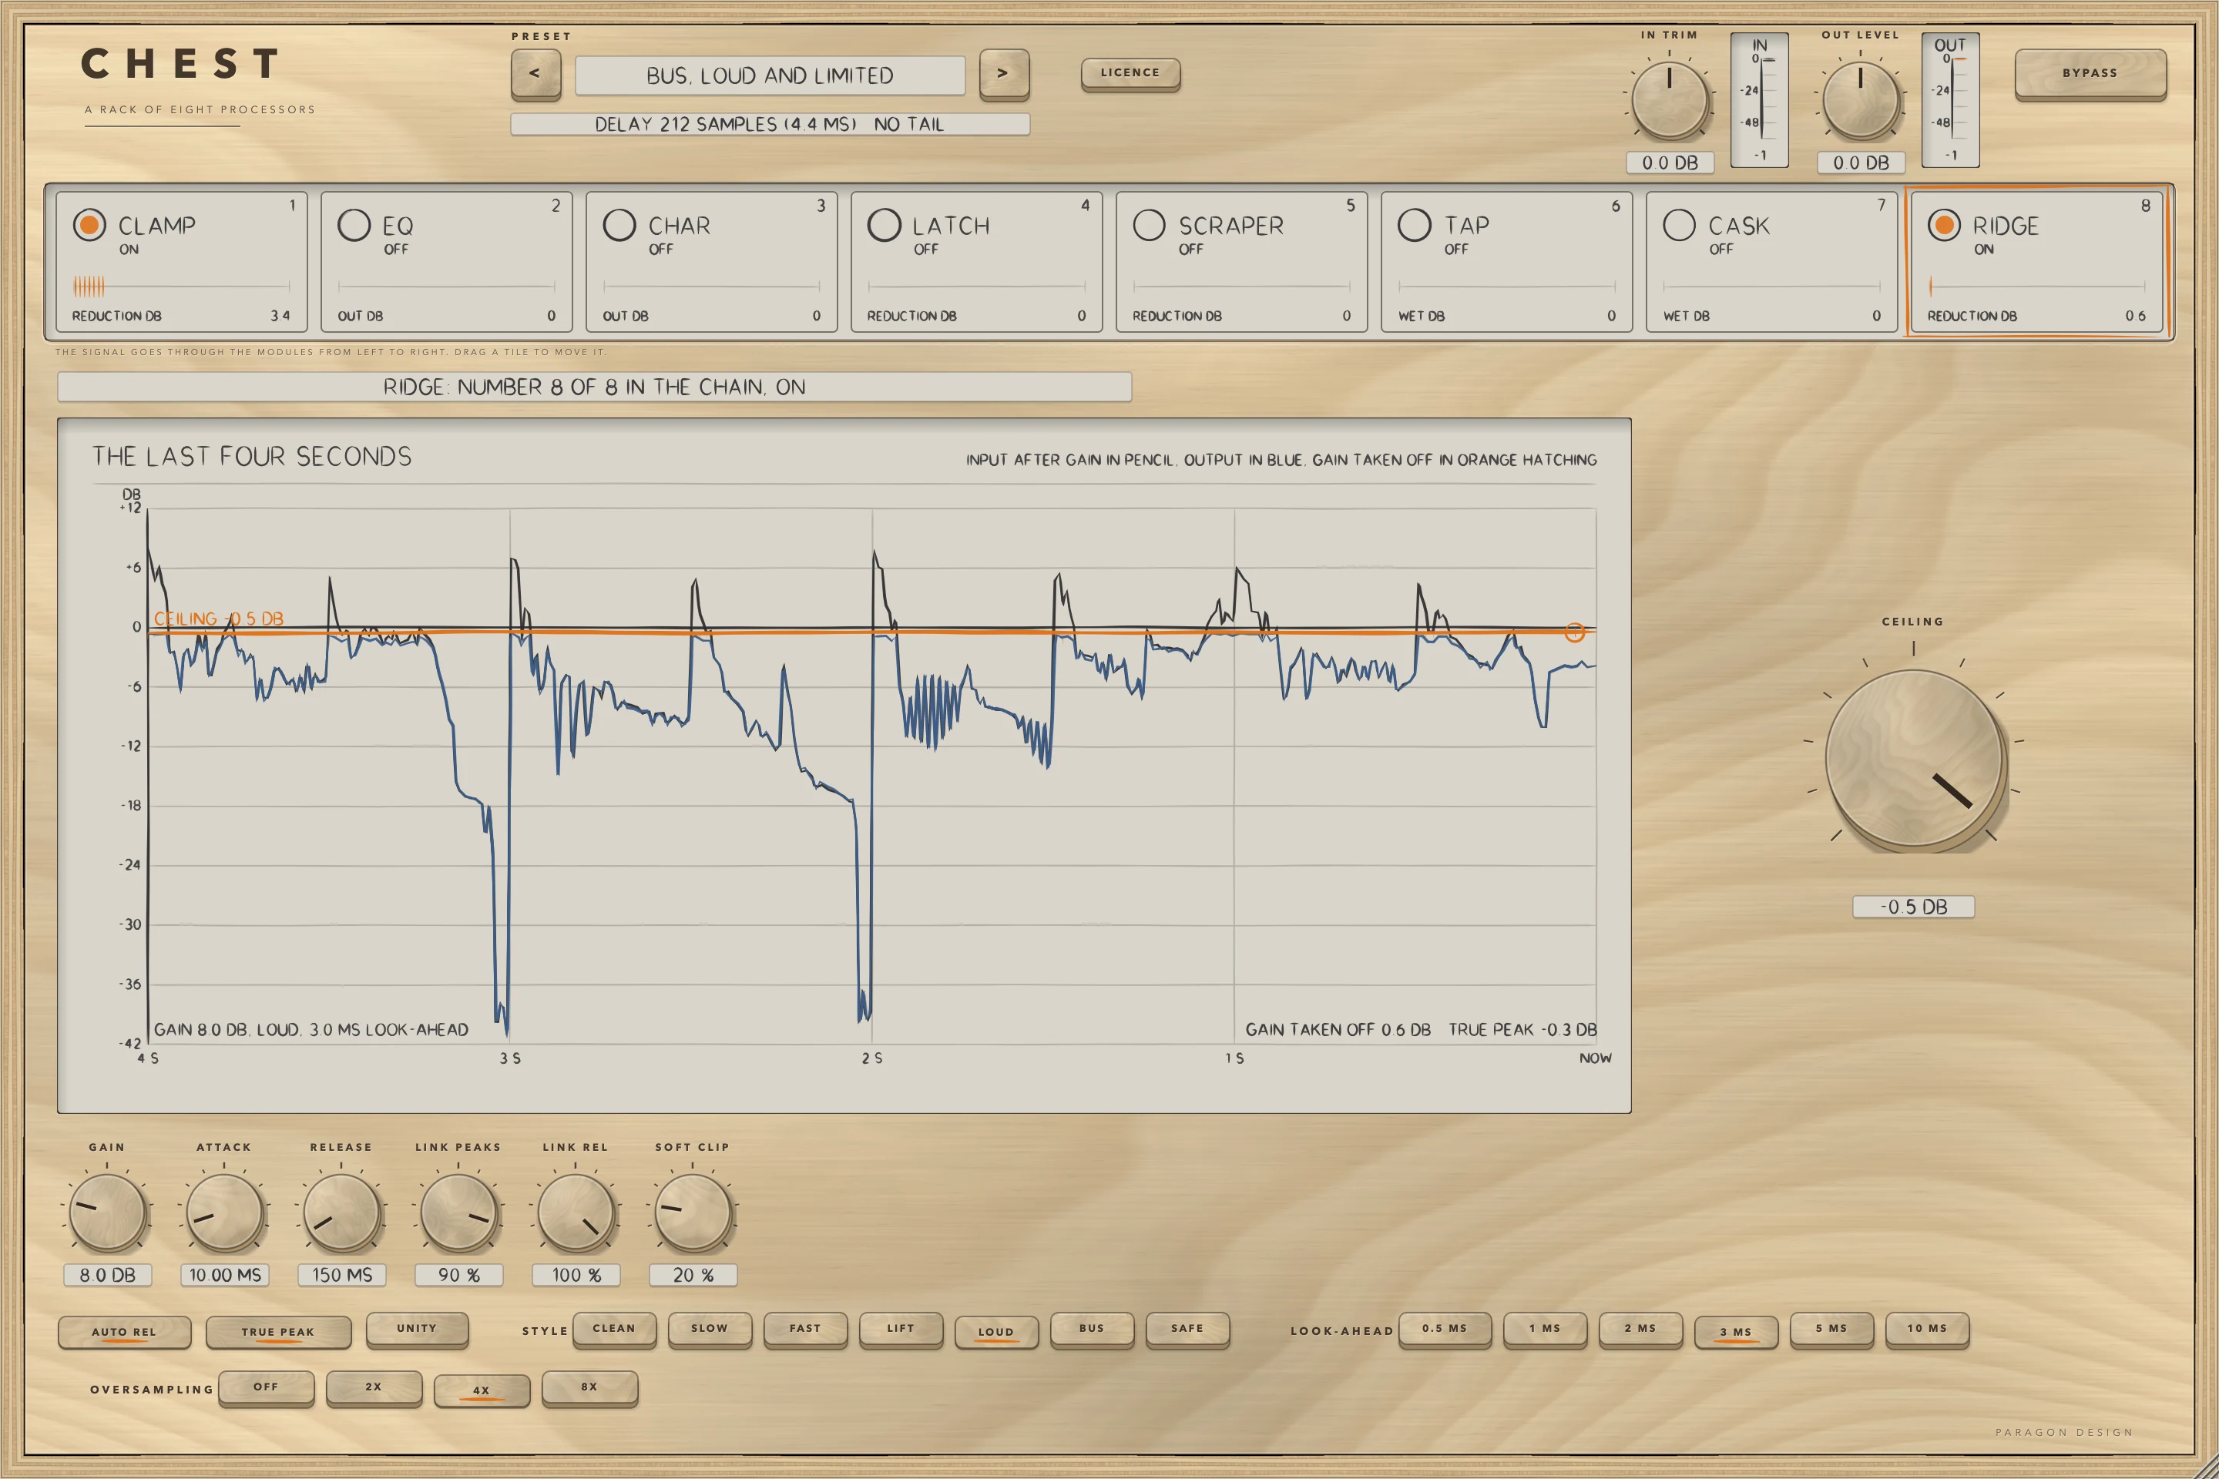This screenshot has height=1479, width=2219.
Task: Click the BYPASS button
Action: coord(2090,74)
